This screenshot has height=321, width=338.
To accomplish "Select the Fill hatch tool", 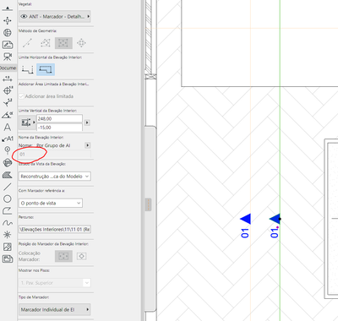I will click(8, 175).
